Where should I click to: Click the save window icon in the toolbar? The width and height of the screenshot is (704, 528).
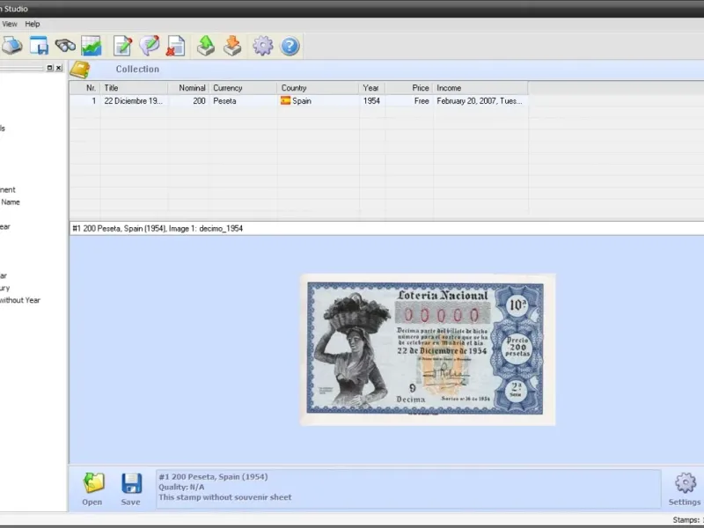[39, 46]
